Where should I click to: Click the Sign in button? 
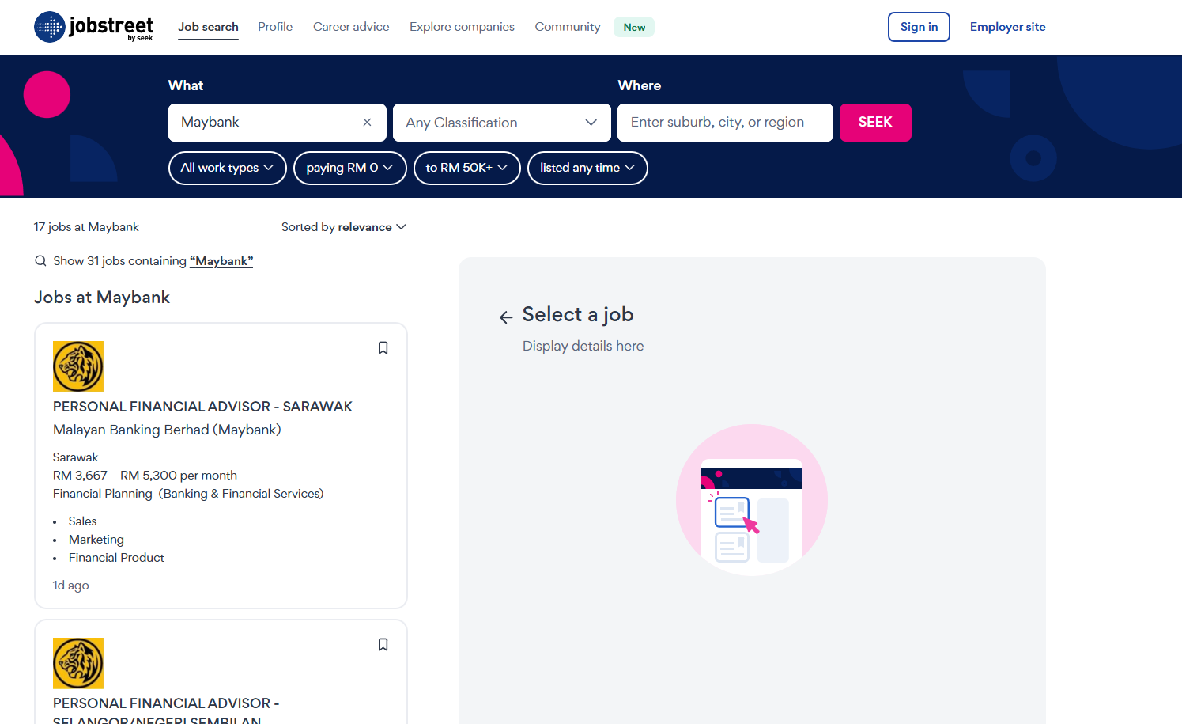(919, 27)
